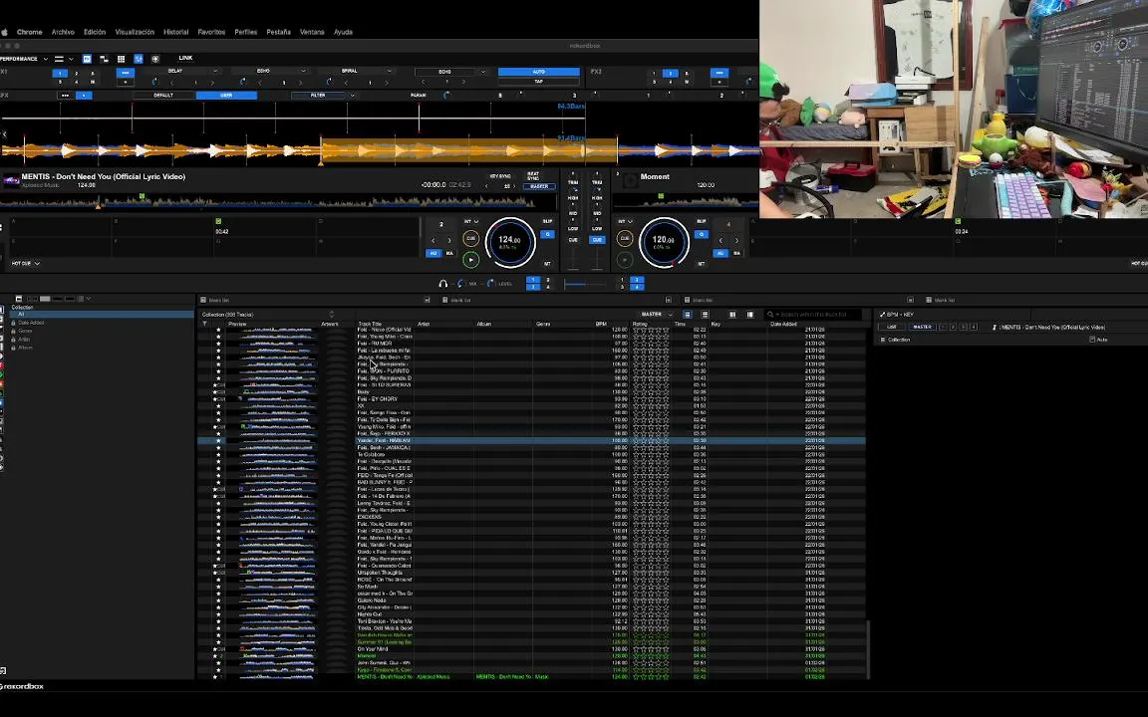Image resolution: width=1148 pixels, height=717 pixels.
Task: Click beat jump right arrow on left deck
Action: (x=448, y=240)
